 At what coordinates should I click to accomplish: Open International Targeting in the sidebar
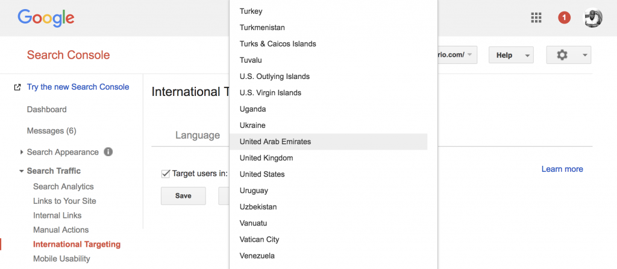tap(77, 244)
